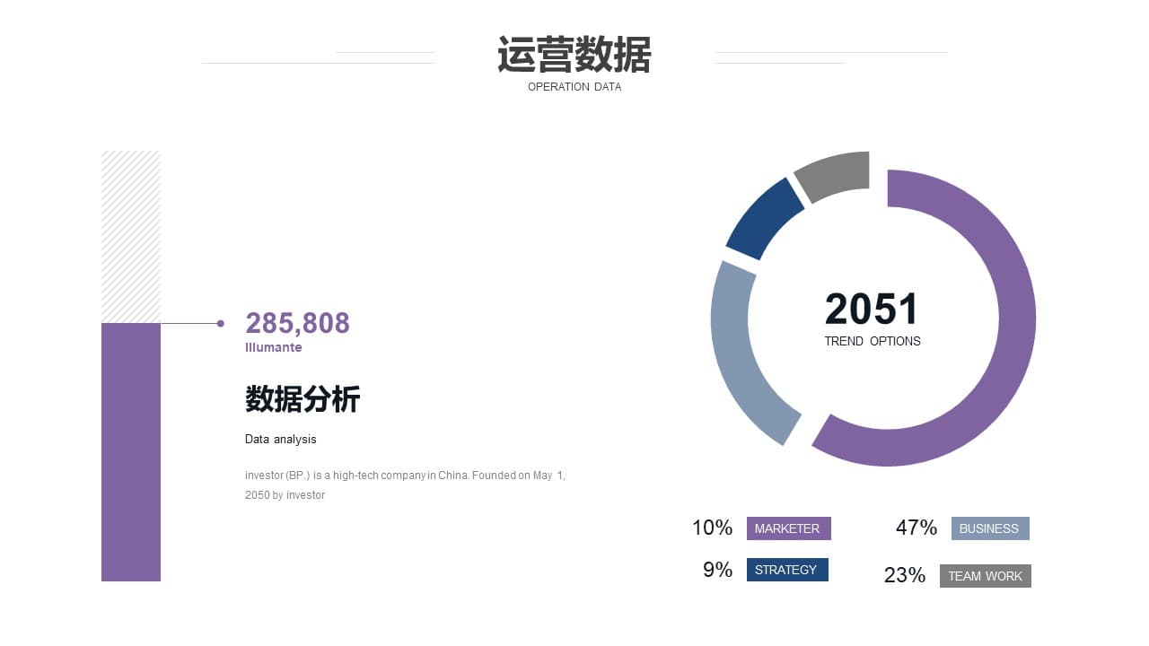Click the solid purple bar portion
Image resolution: width=1149 pixels, height=646 pixels.
[x=131, y=452]
